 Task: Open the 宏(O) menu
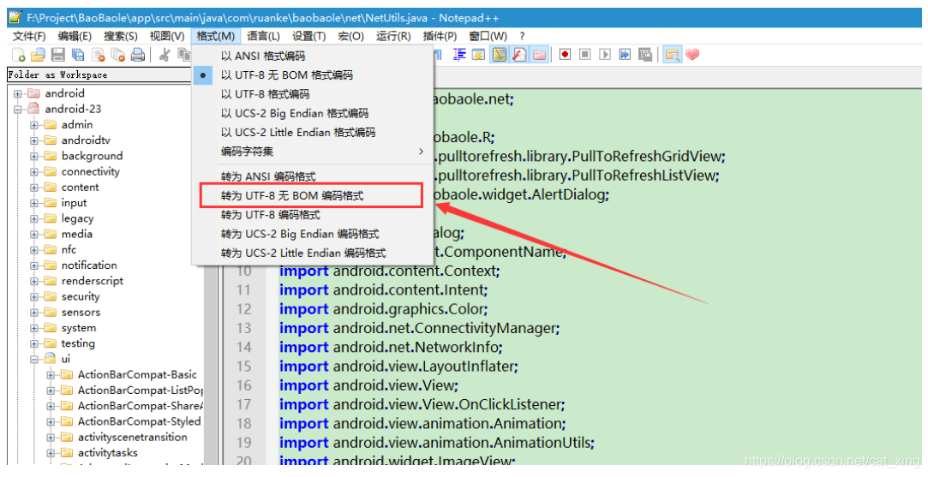point(351,36)
